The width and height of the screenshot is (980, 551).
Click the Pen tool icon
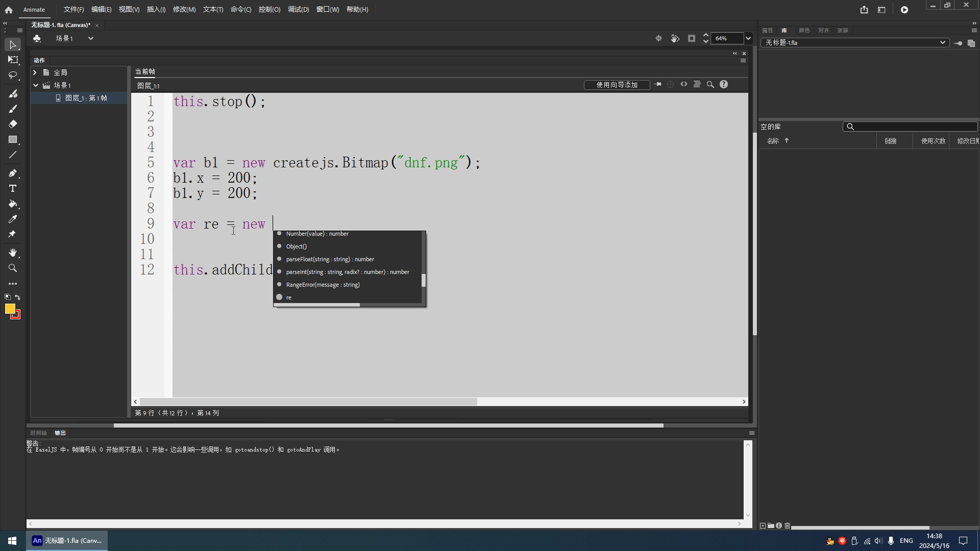pyautogui.click(x=13, y=173)
